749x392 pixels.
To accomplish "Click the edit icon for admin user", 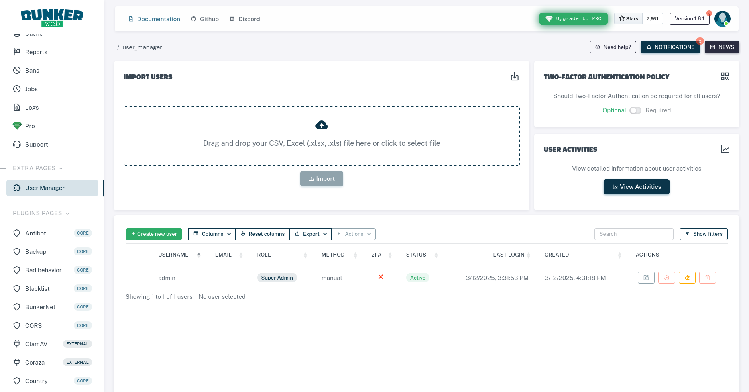I will 646,278.
